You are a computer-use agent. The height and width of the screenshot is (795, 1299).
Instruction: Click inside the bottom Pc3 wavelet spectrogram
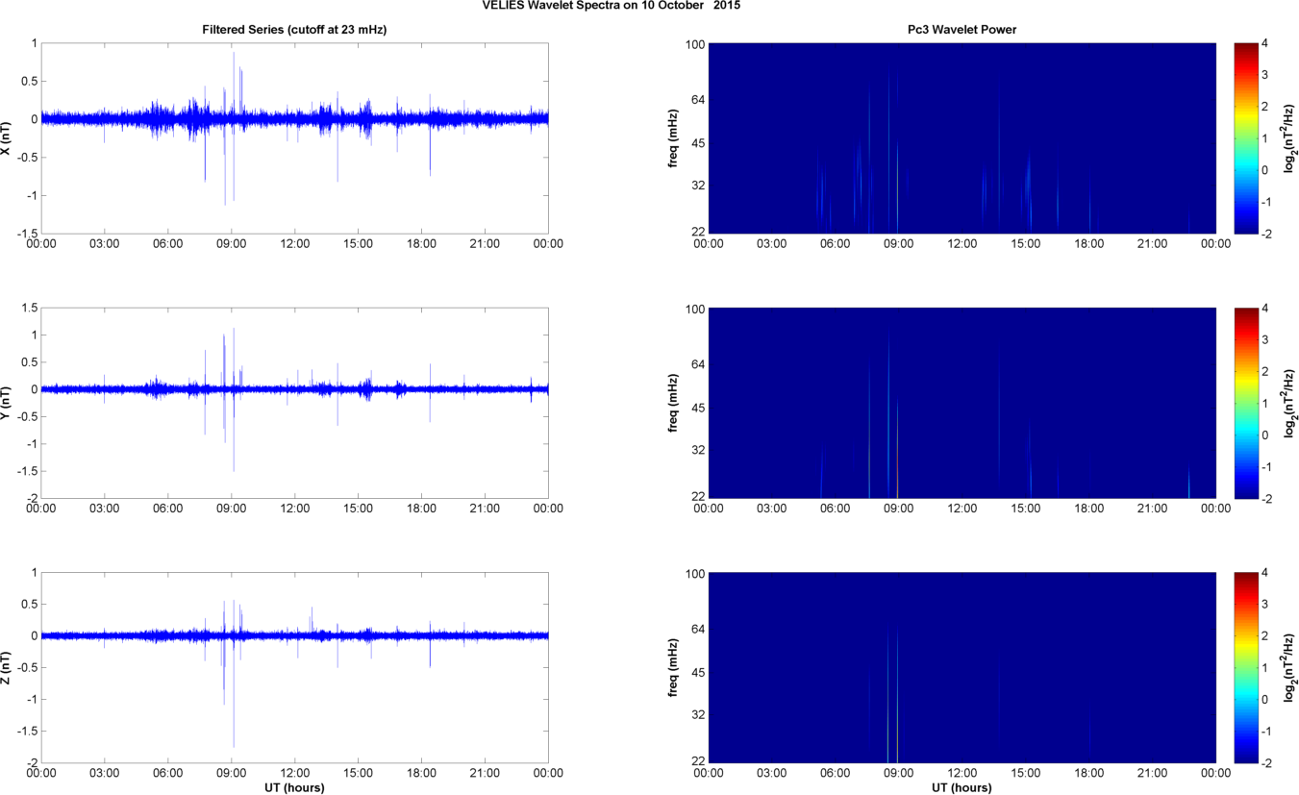coord(962,668)
